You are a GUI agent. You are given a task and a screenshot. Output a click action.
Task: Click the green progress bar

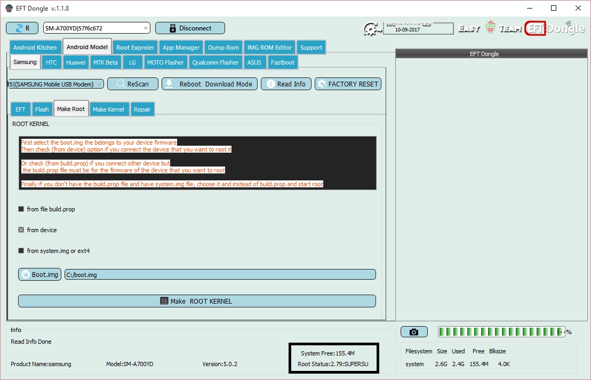(x=501, y=332)
